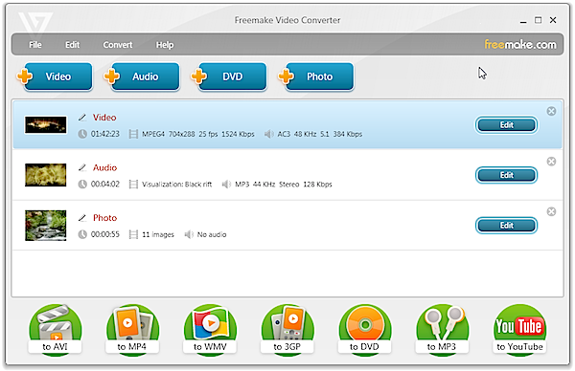Select the to WMV conversion icon
Screen dimensions: 575x371
[210, 330]
